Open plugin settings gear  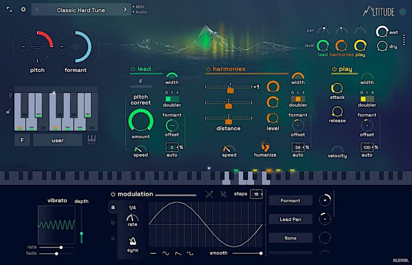pyautogui.click(x=23, y=10)
